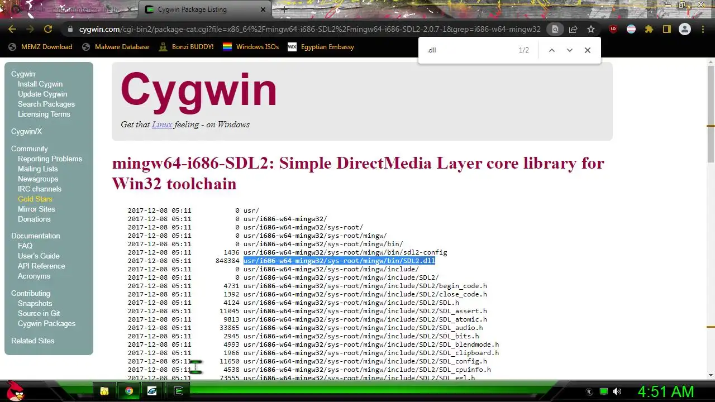Reload the page with refresh icon

(x=48, y=29)
